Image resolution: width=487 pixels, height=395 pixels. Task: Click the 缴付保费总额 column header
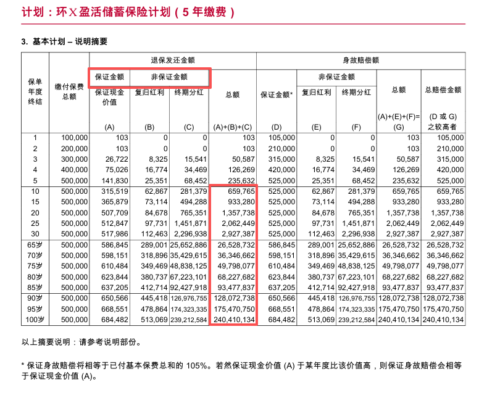73,91
